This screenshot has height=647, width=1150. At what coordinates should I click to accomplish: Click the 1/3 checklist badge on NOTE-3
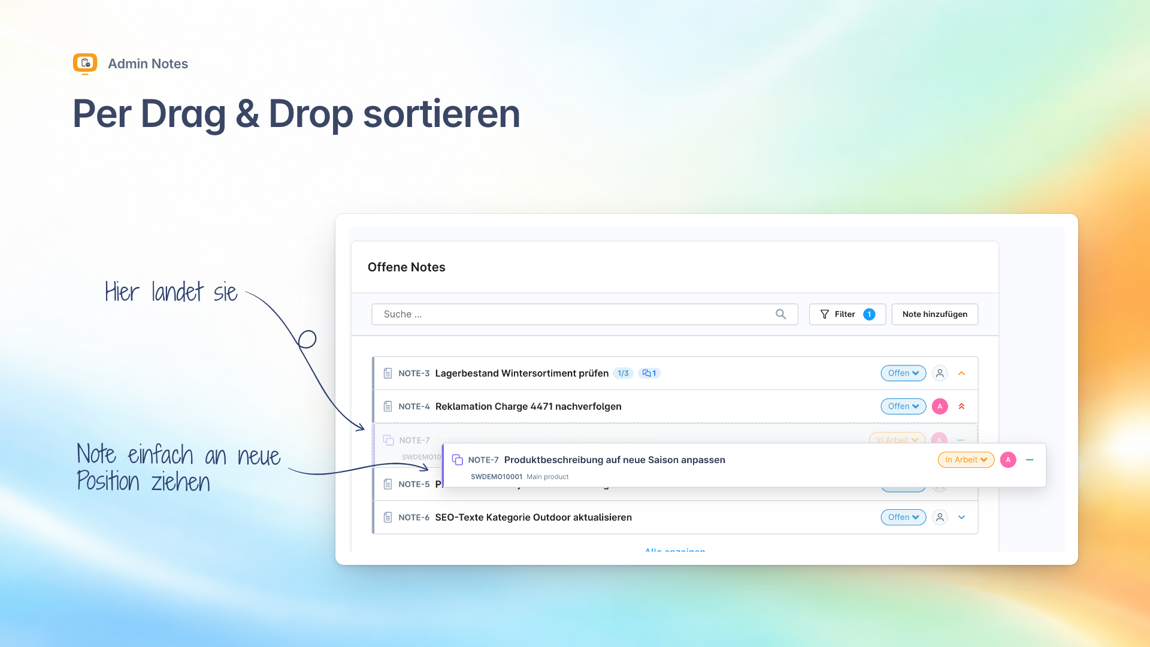click(x=623, y=373)
